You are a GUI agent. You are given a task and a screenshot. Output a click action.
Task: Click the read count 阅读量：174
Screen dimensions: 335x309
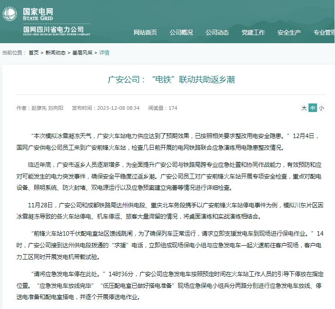pyautogui.click(x=163, y=108)
